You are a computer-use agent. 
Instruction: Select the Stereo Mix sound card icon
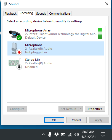pyautogui.click(x=15, y=64)
